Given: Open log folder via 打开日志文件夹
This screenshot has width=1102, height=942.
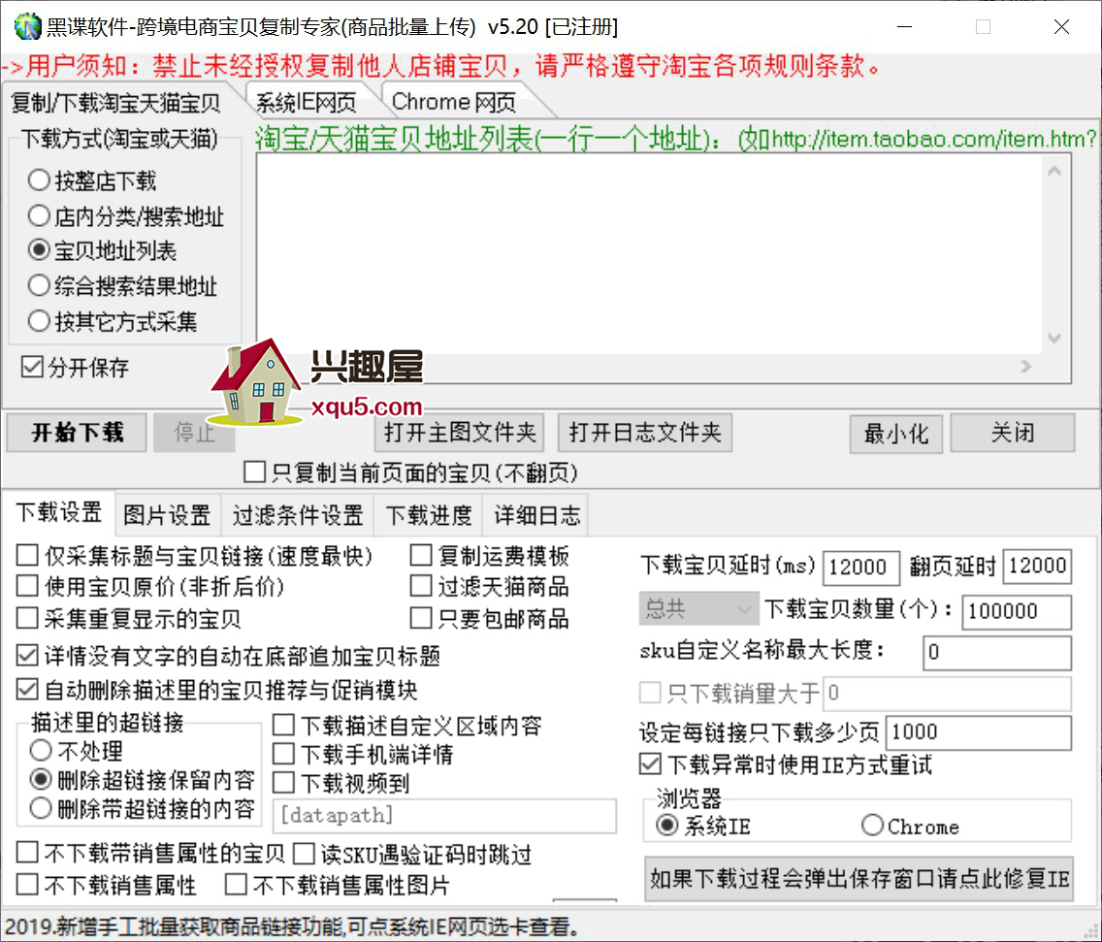Looking at the screenshot, I should [645, 433].
